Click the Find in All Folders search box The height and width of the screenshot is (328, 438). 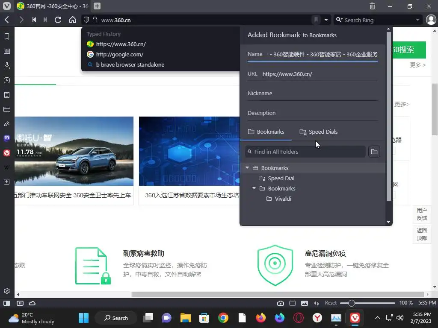305,152
